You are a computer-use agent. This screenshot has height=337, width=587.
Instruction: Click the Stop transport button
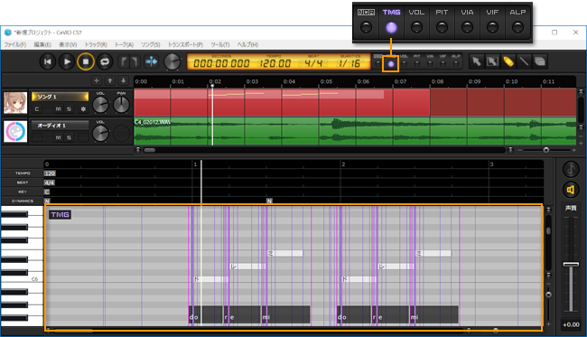coord(86,61)
